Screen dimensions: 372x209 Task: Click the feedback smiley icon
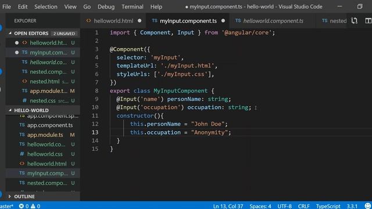point(368,206)
